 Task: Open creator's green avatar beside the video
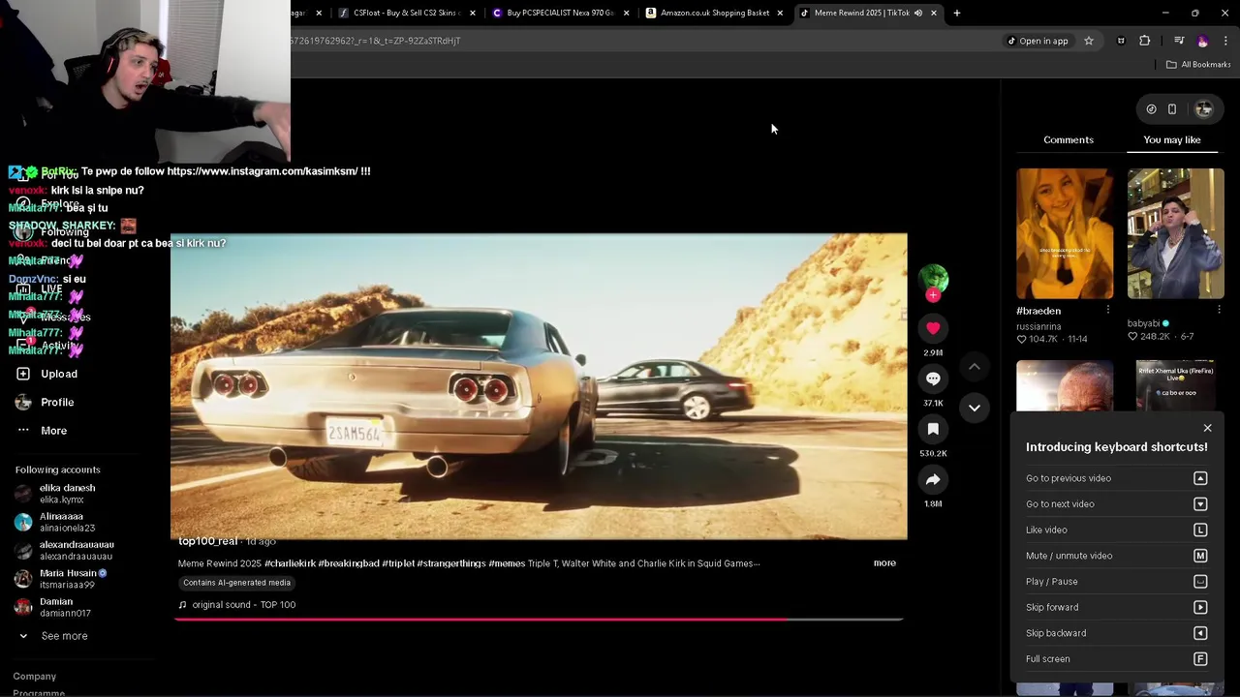(x=933, y=279)
